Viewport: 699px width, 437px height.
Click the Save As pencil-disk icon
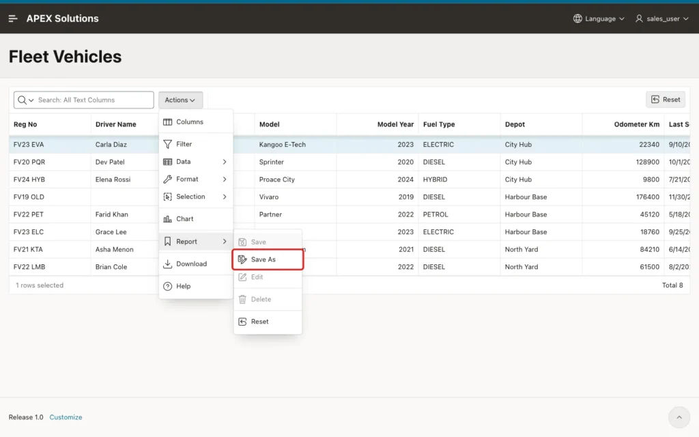tap(242, 259)
